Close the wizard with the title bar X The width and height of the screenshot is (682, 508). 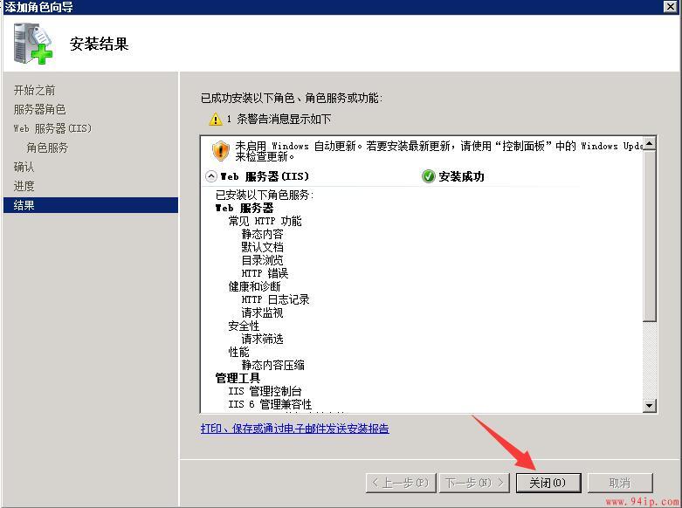pos(671,6)
